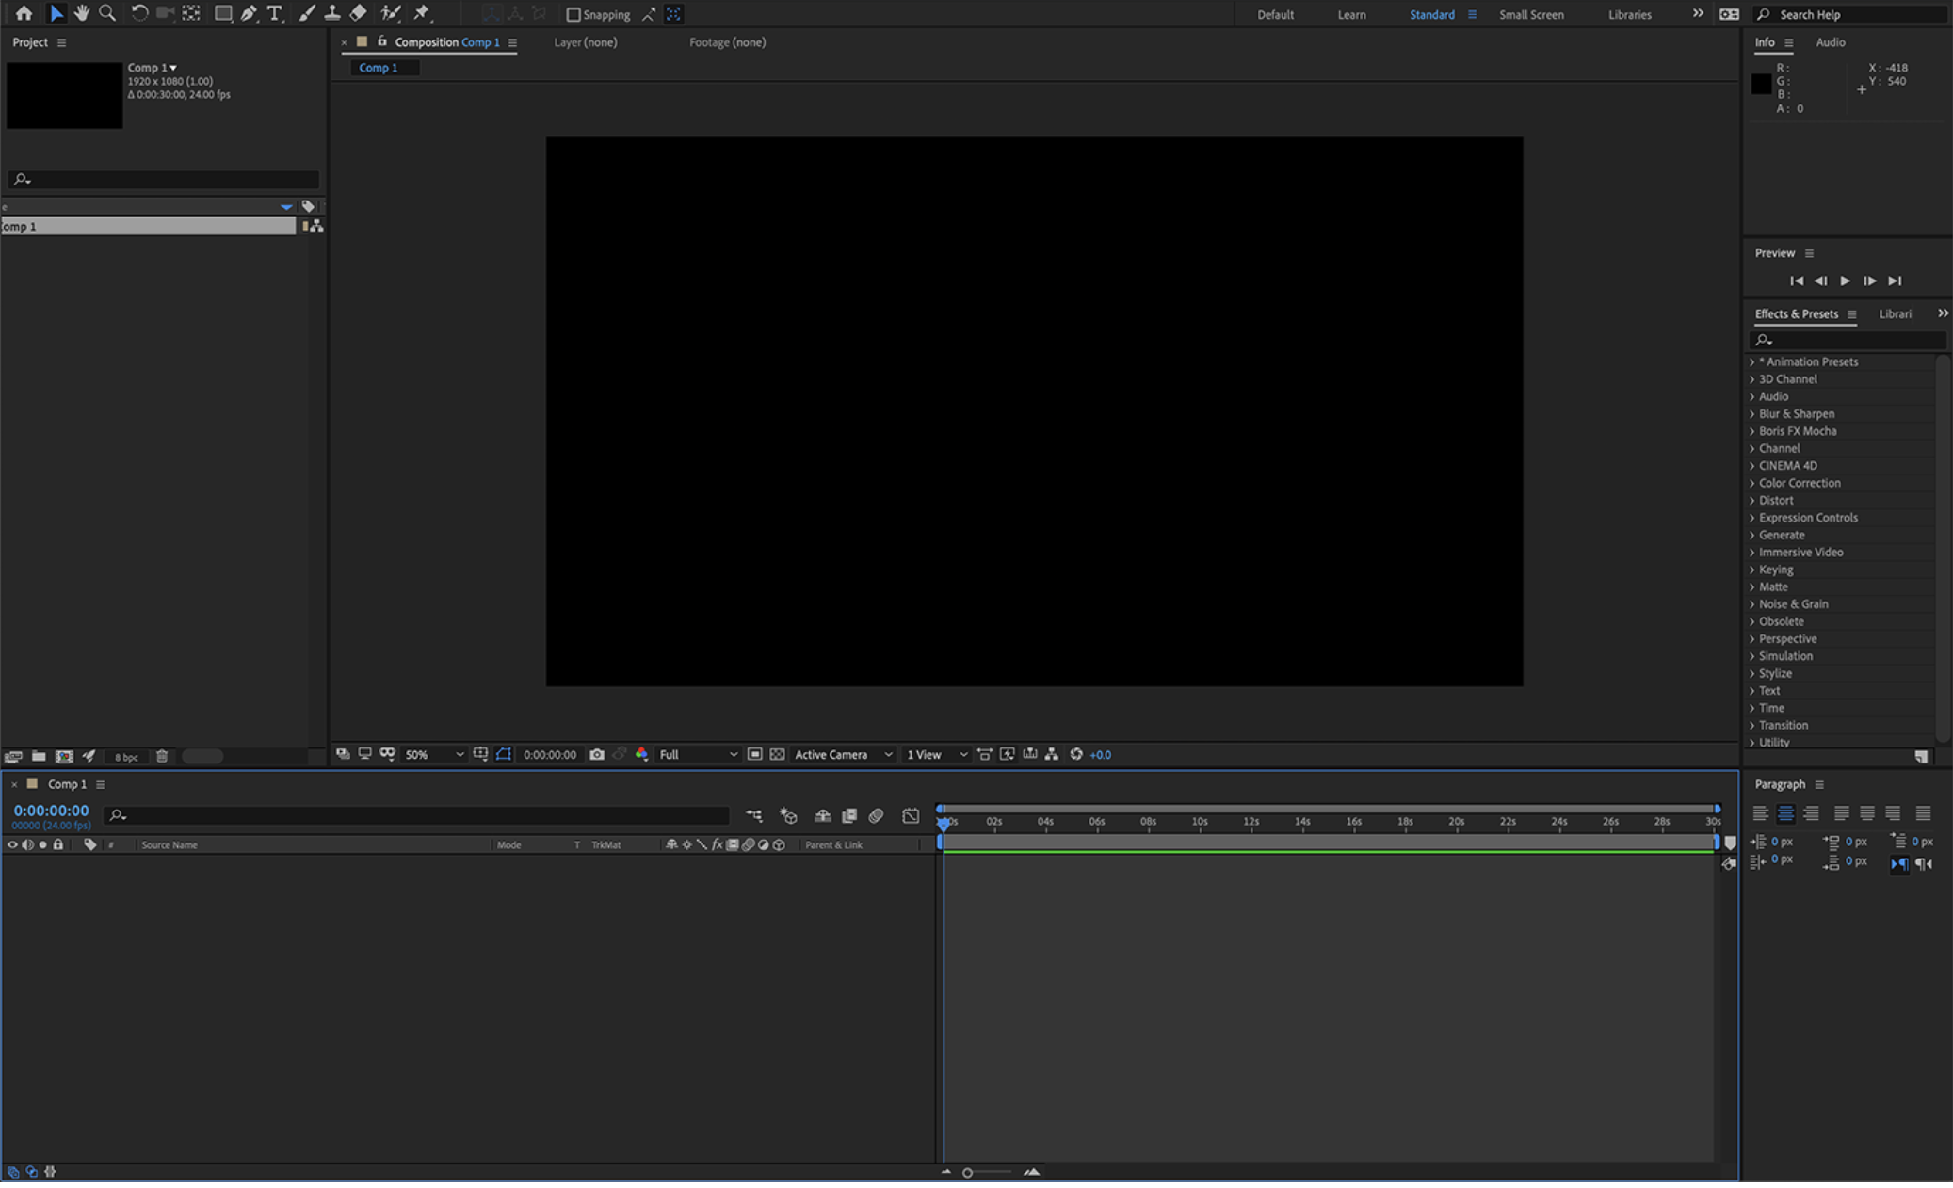1953x1188 pixels.
Task: Toggle hide shy layers in timeline
Action: [x=822, y=816]
